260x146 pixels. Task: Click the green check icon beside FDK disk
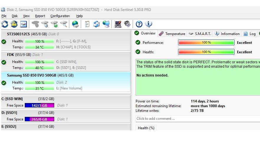[x=4, y=62]
